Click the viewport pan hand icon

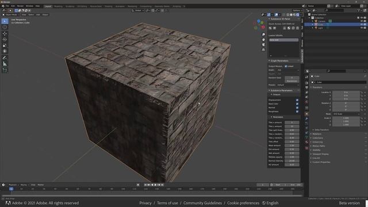click(263, 40)
